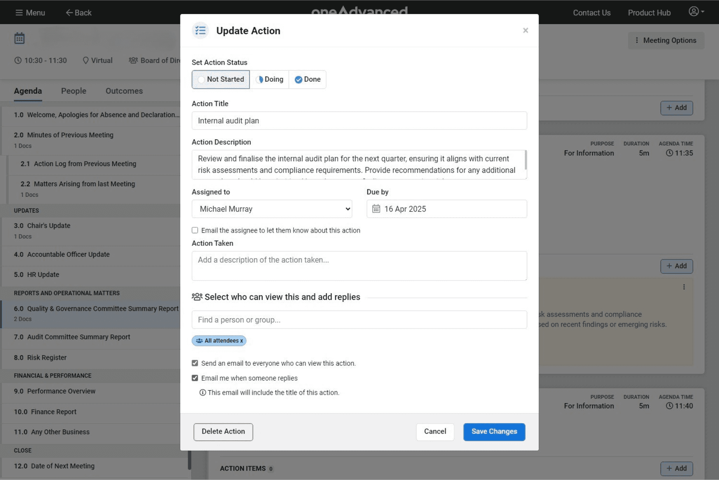Uncheck Send an email to everyone option
The image size is (719, 480).
(x=195, y=363)
